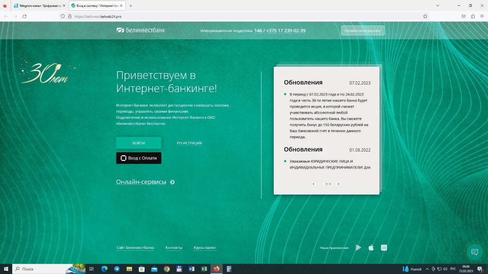Open the chat bubble widget
Image resolution: width=488 pixels, height=274 pixels.
click(475, 252)
